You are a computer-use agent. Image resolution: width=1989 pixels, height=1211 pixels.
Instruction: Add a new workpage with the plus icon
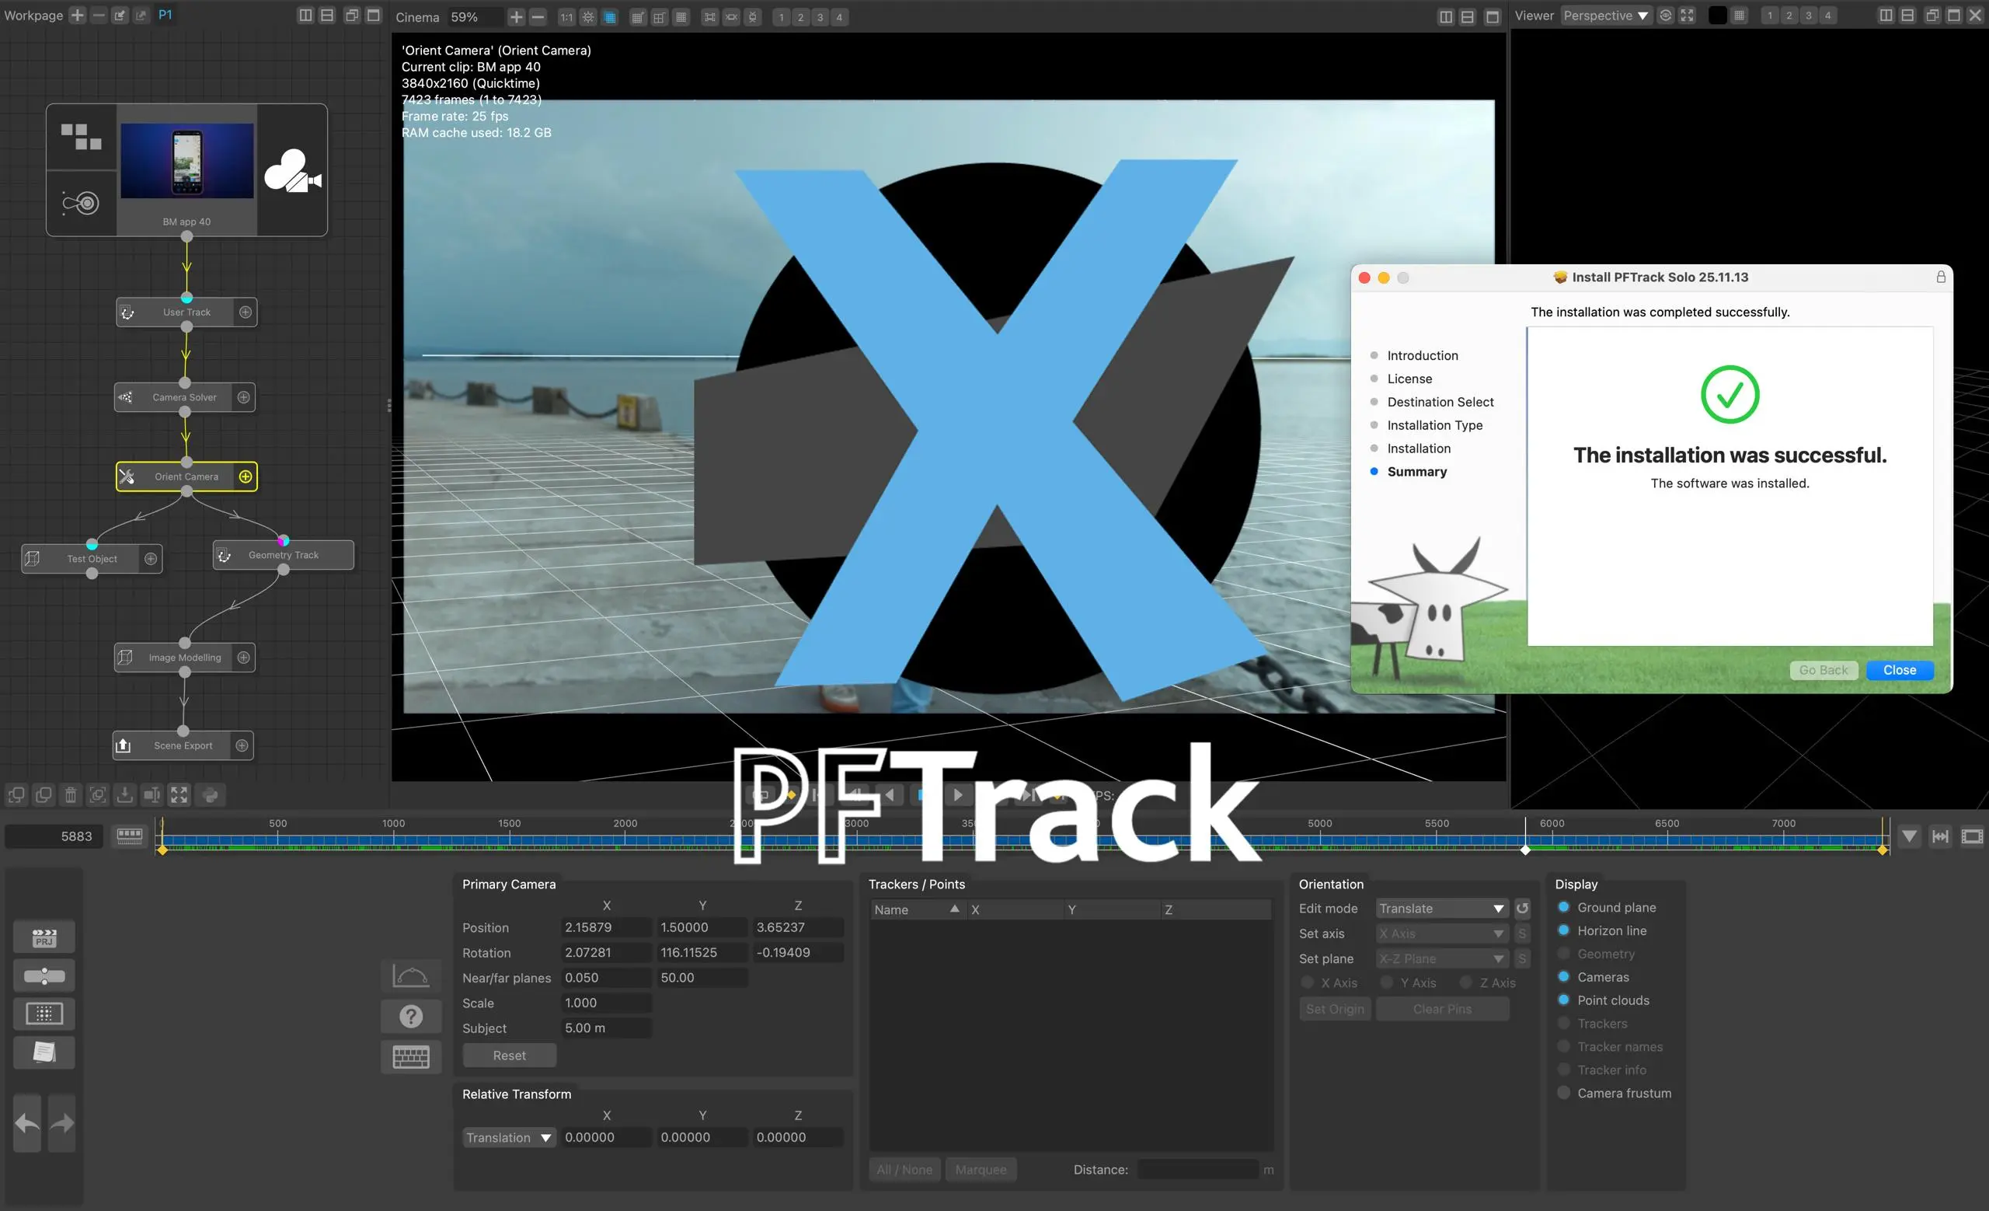pyautogui.click(x=78, y=16)
